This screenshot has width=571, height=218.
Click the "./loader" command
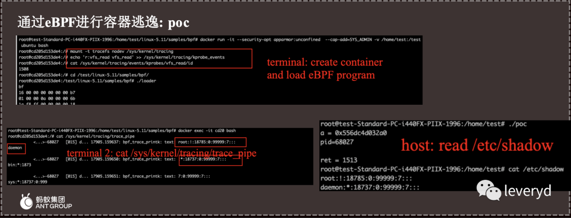pyautogui.click(x=146, y=81)
